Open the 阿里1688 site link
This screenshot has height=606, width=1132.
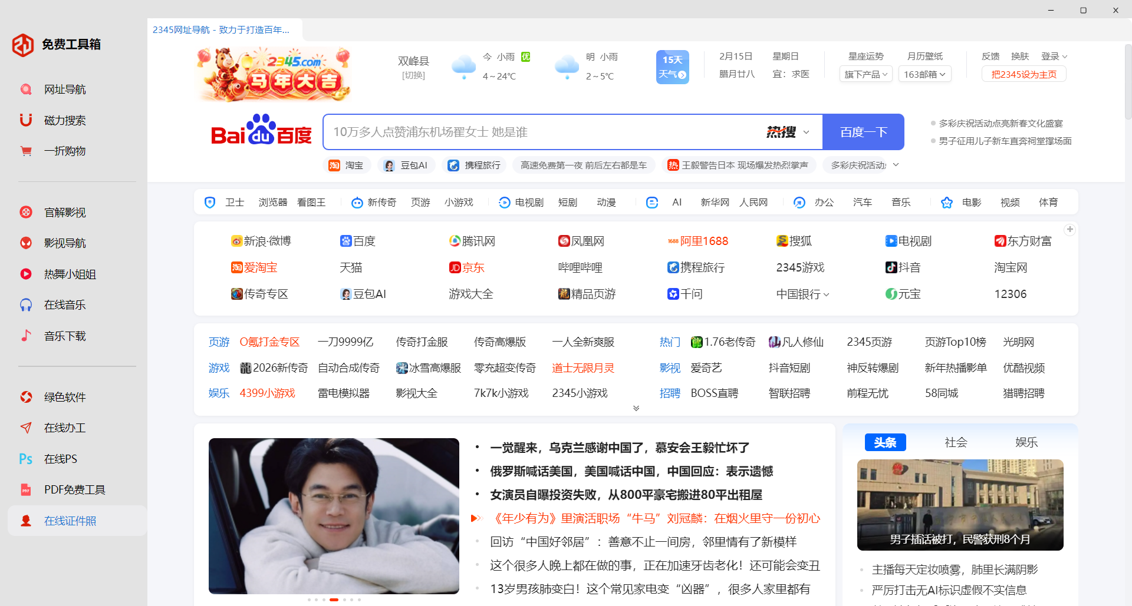[x=698, y=241]
